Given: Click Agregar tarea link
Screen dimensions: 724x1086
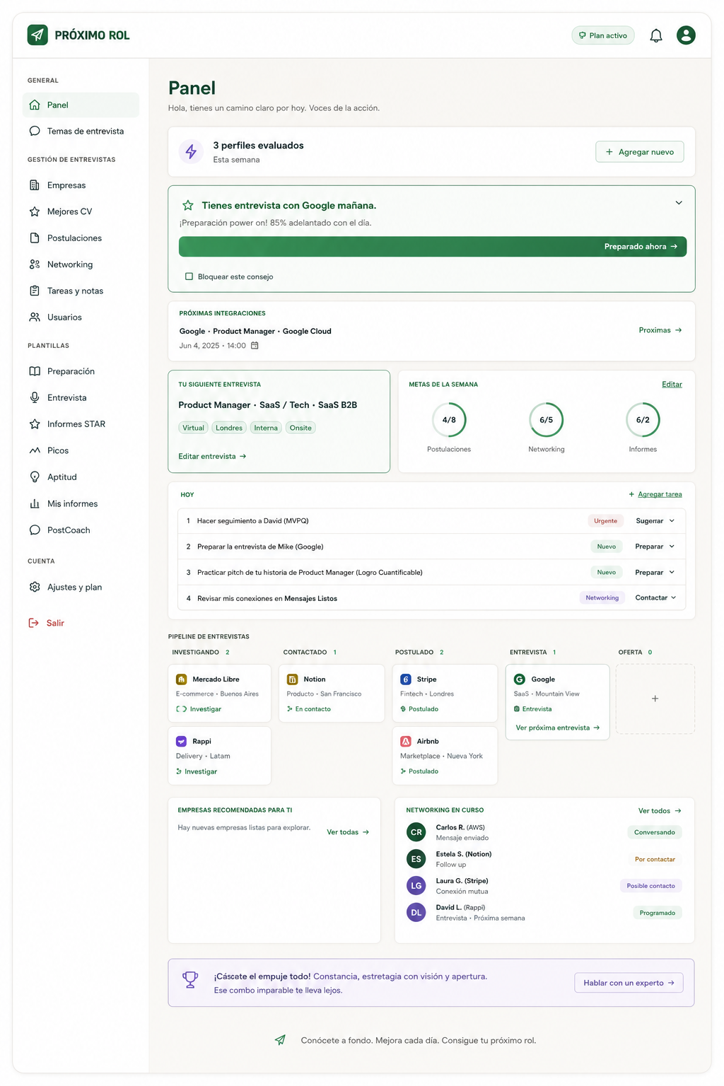Looking at the screenshot, I should pyautogui.click(x=655, y=494).
